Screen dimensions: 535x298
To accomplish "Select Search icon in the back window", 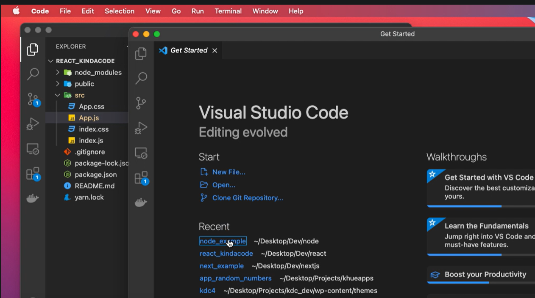I will point(33,74).
